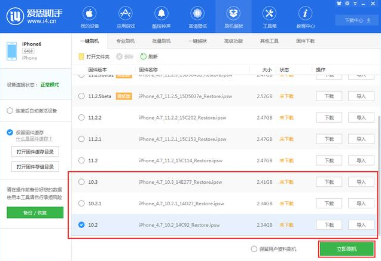Click the iPhone6 device thumbnail icon
Image resolution: width=381 pixels, height=261 pixels.
[12, 51]
